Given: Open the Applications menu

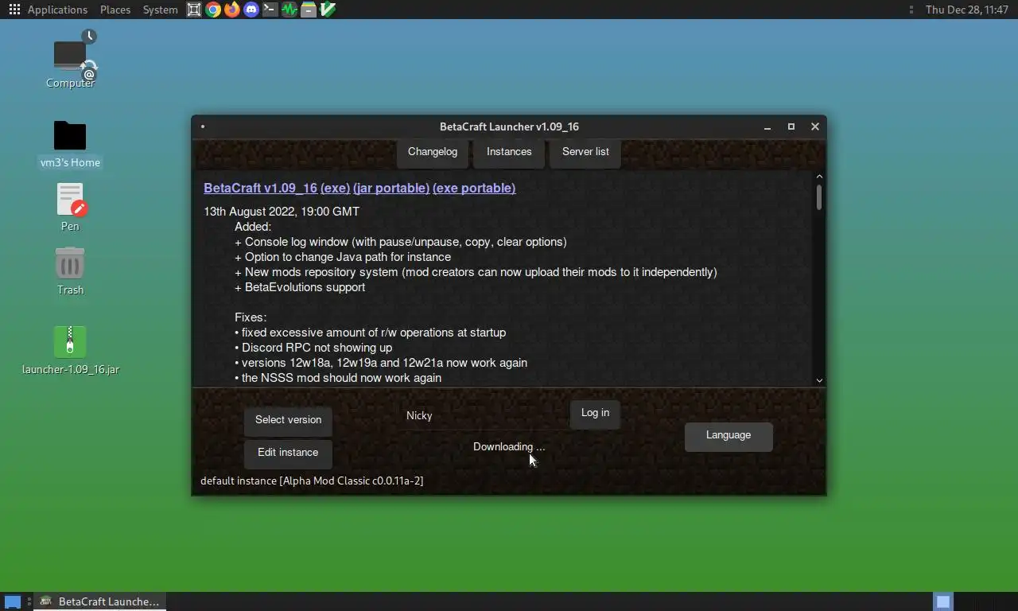Looking at the screenshot, I should pos(57,10).
